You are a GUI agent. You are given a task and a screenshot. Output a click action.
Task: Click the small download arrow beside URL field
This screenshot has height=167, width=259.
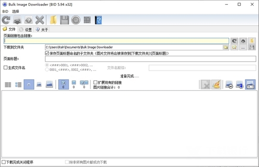pos(243,41)
